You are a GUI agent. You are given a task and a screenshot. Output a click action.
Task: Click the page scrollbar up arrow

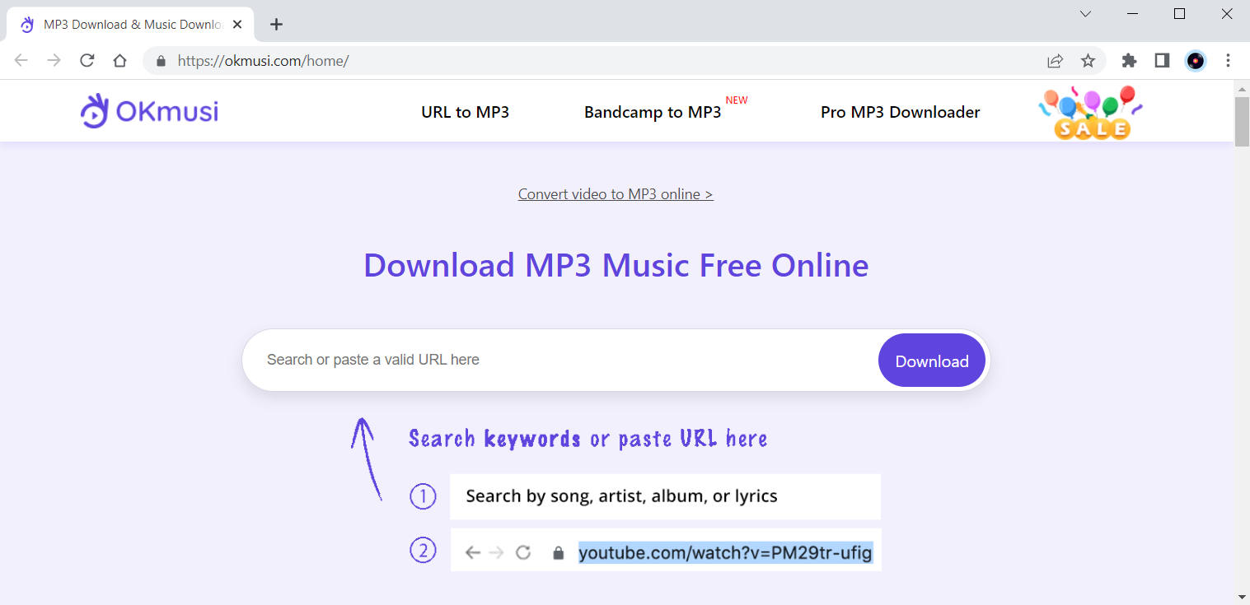click(x=1242, y=87)
